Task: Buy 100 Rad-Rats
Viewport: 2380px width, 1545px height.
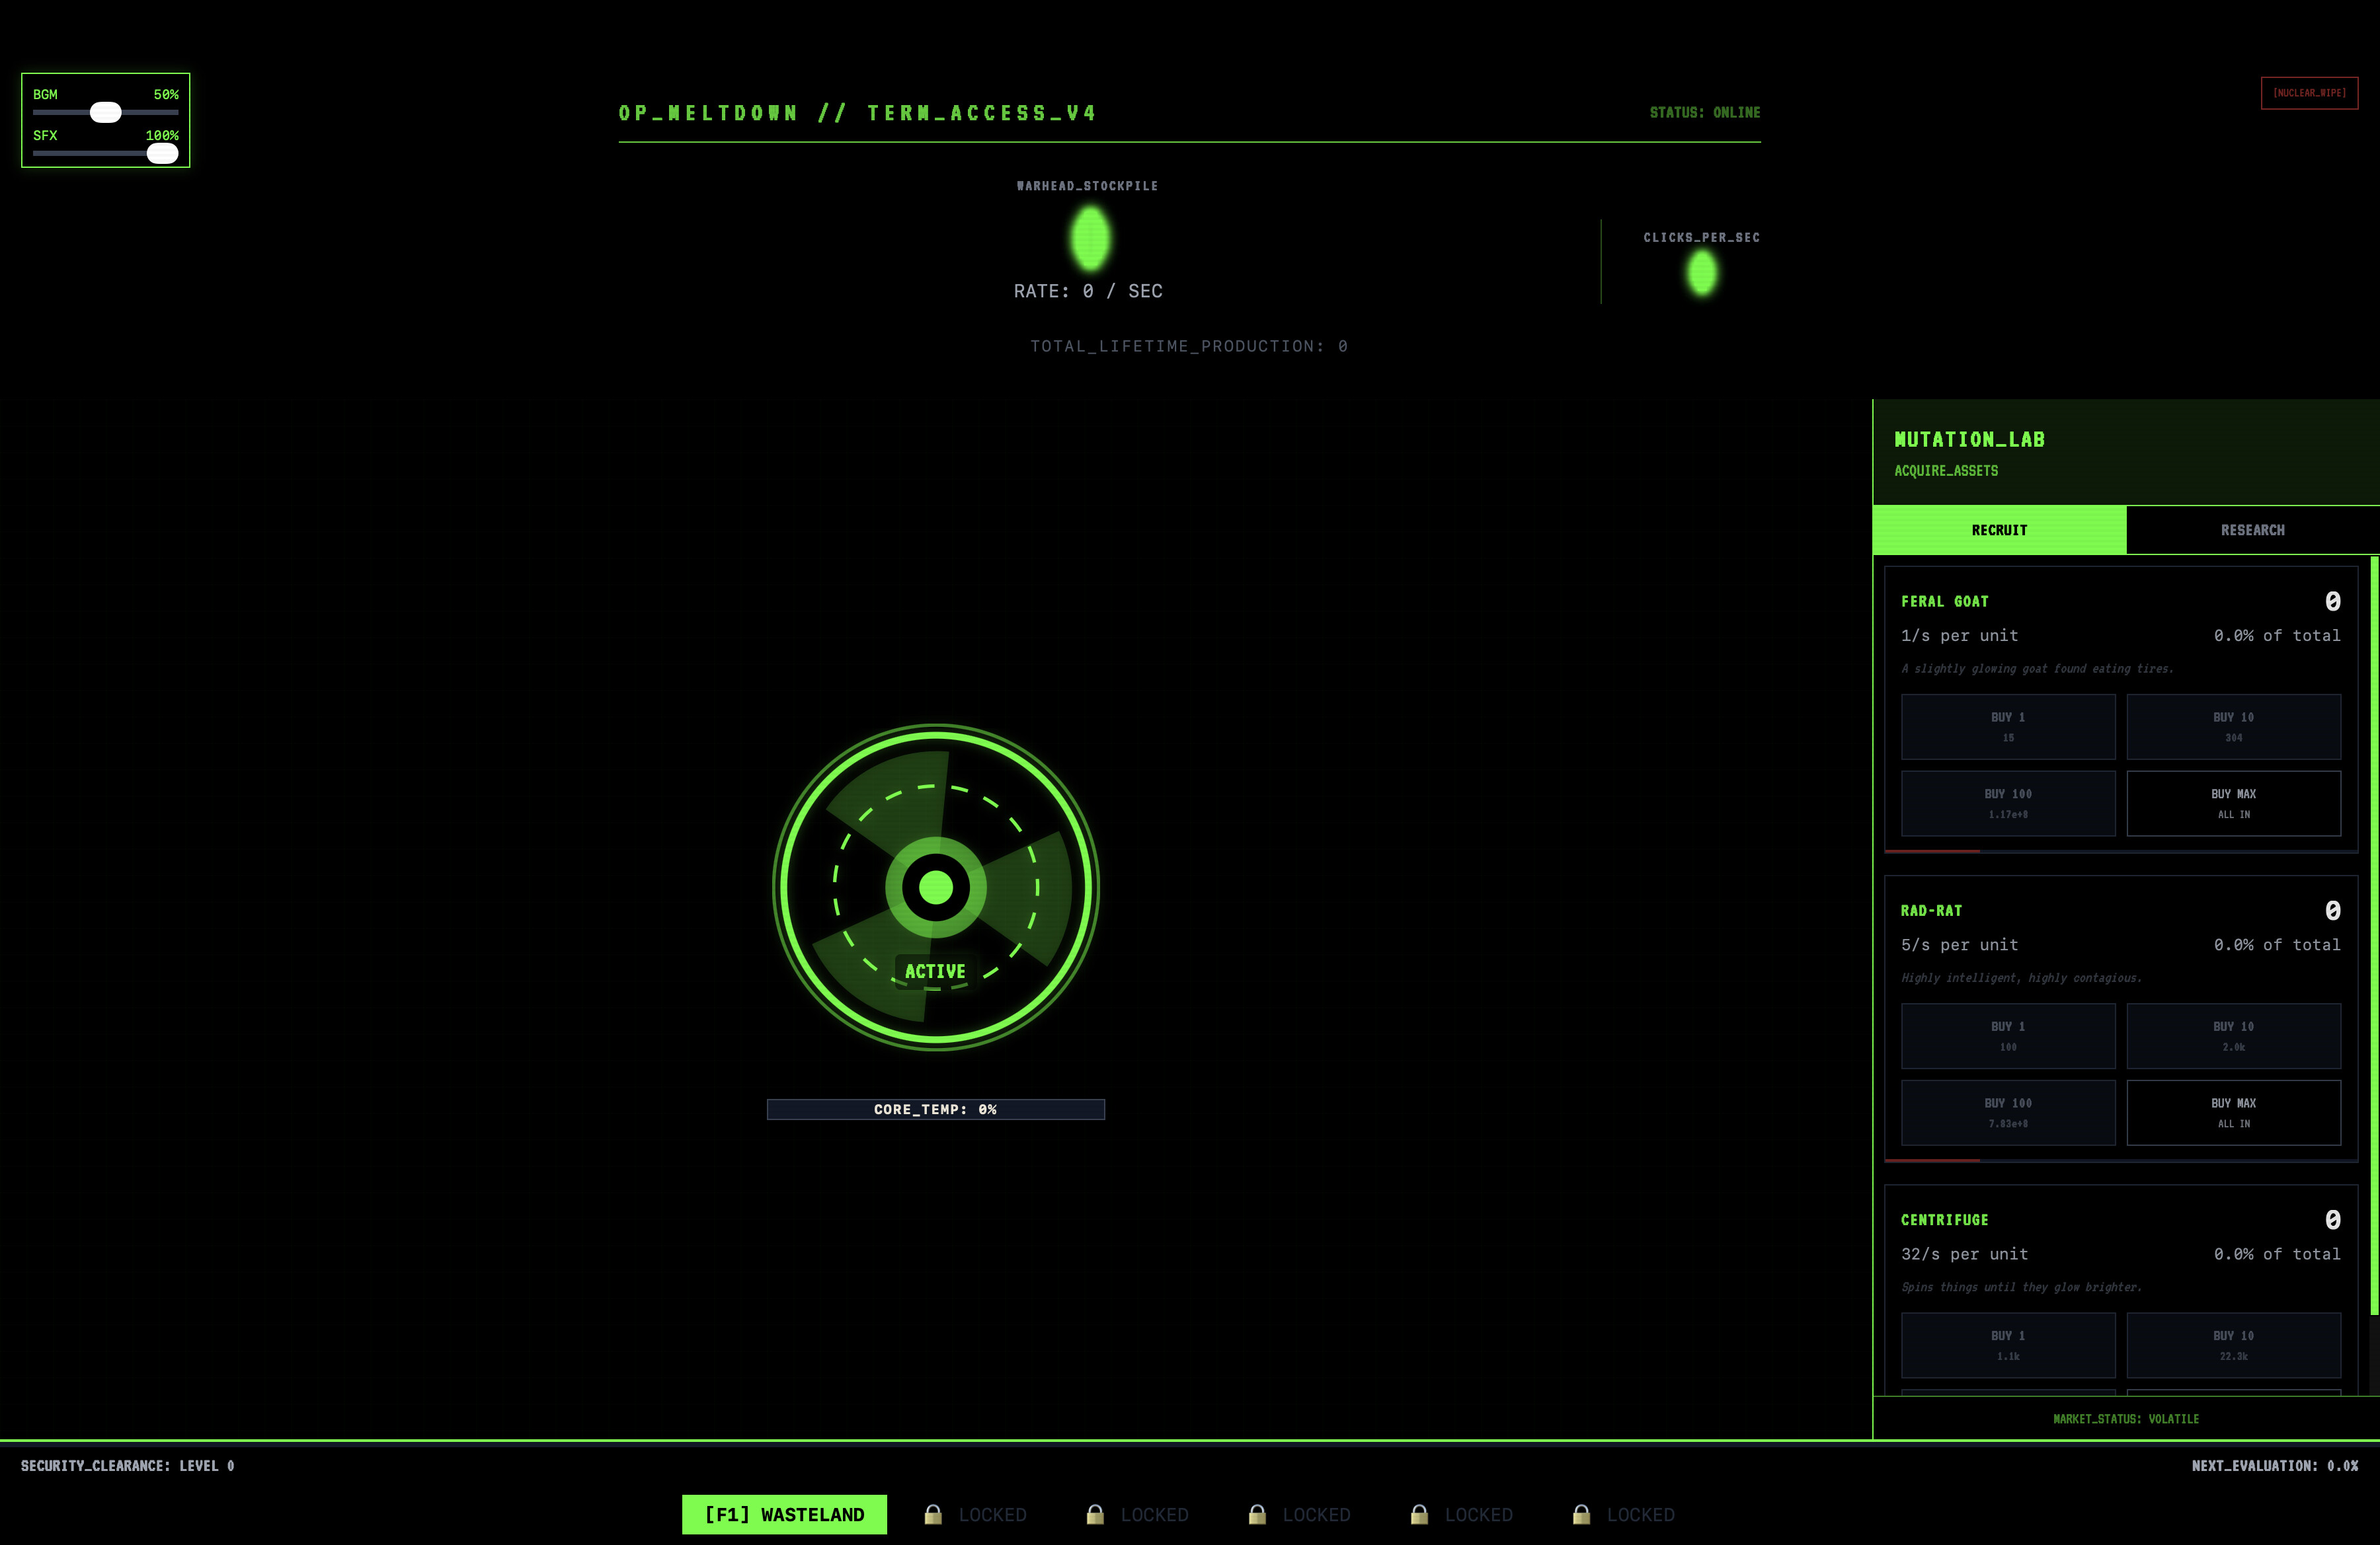Action: [x=2008, y=1112]
